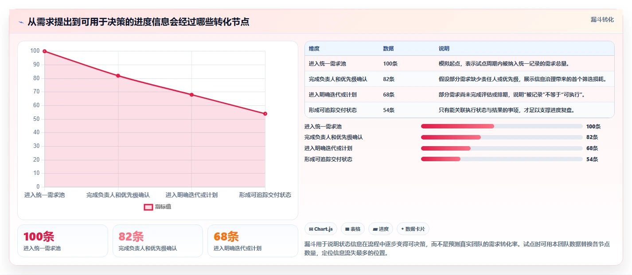Click the description starting with 假设部分需求

(523, 79)
